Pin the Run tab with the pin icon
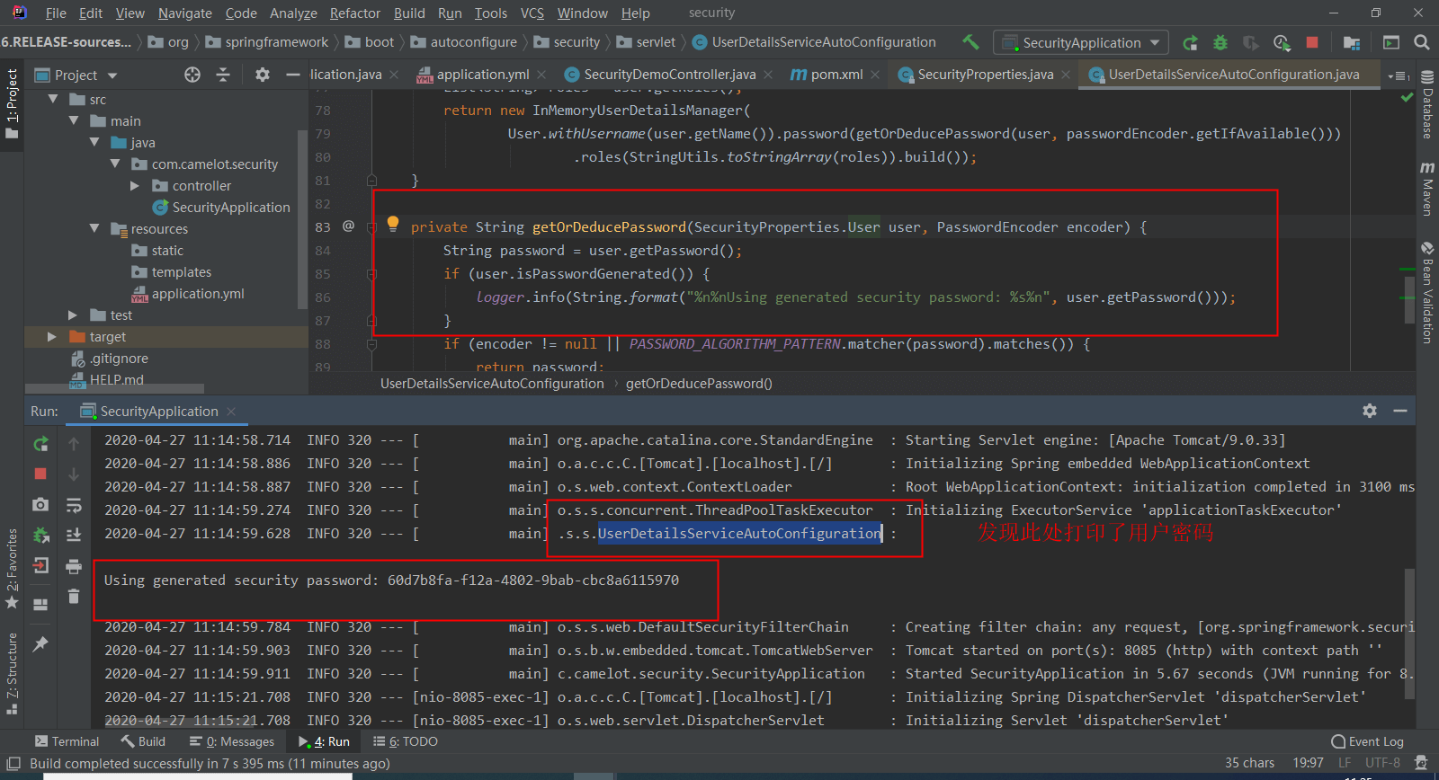Viewport: 1439px width, 780px height. [x=40, y=644]
